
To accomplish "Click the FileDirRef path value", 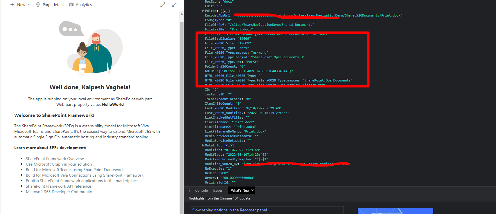I will 271,25.
